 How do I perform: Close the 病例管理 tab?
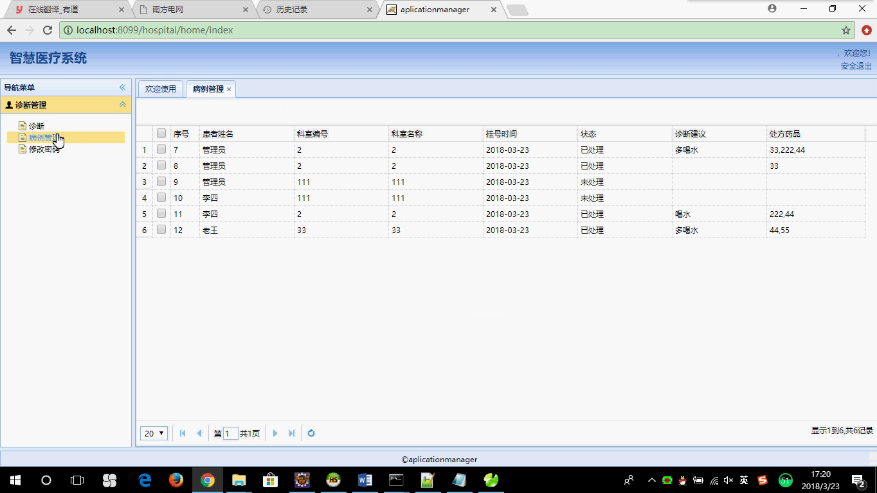click(229, 89)
